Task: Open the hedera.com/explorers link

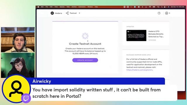Action: click(139, 70)
